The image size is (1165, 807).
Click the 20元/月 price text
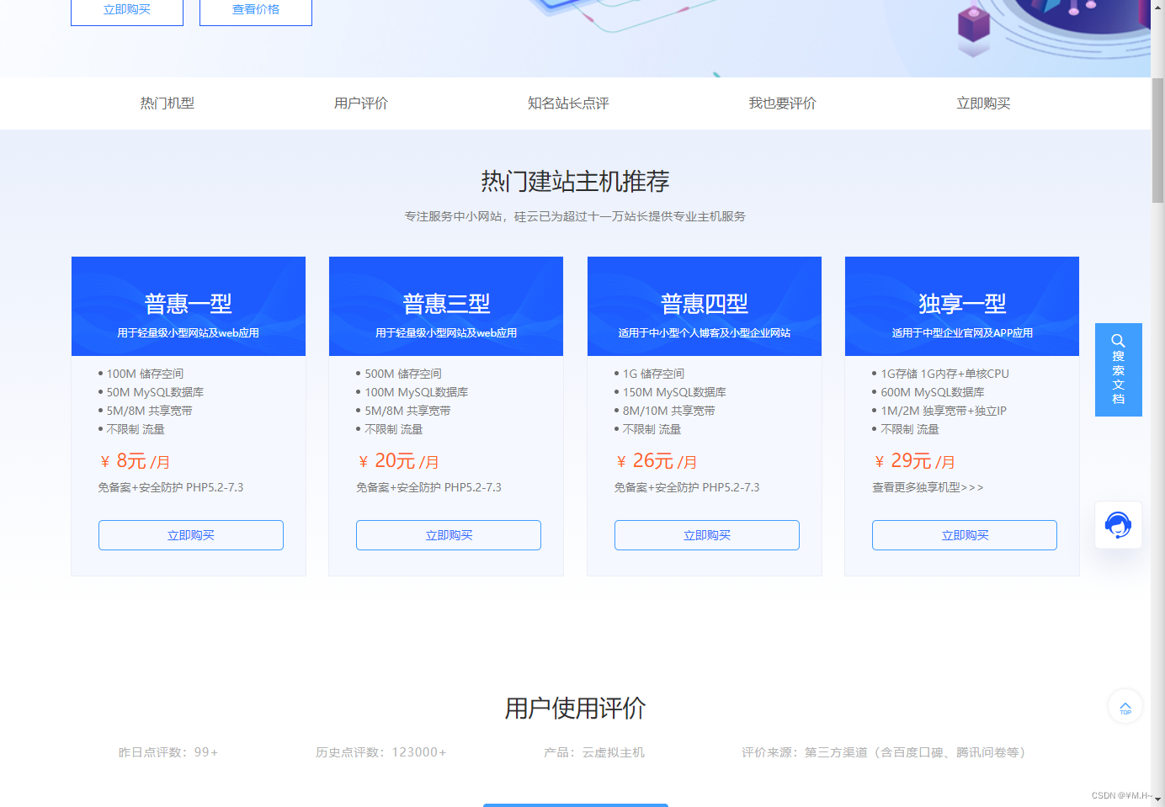point(398,461)
